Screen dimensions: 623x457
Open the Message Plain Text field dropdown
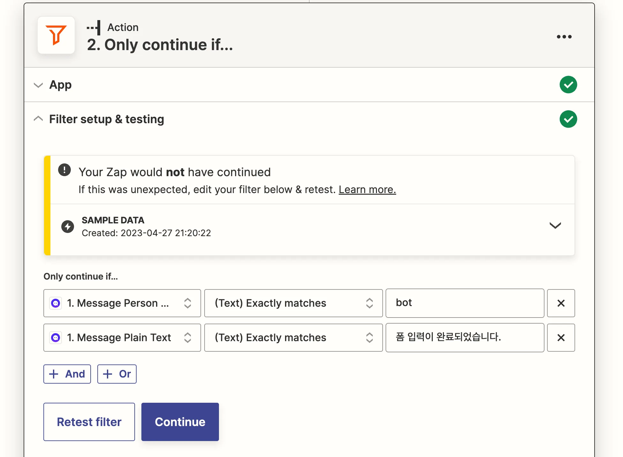pyautogui.click(x=122, y=338)
